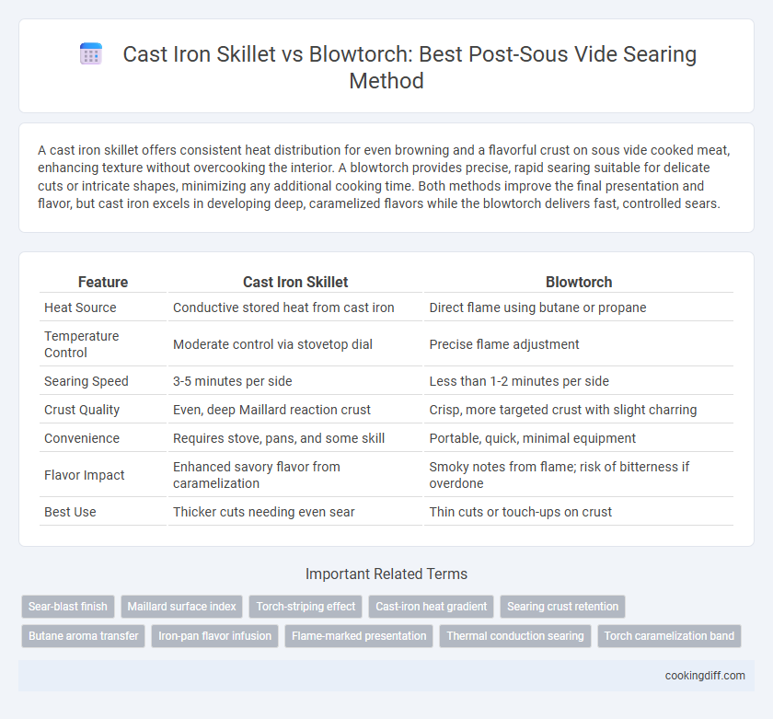
Task: Click the Cast Iron Skillet column header
Action: coord(295,282)
